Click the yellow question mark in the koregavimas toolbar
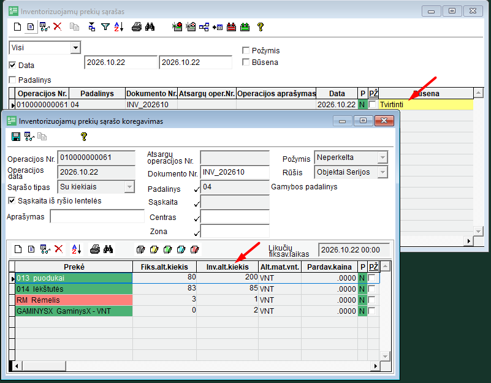This screenshot has width=491, height=383. coord(83,137)
